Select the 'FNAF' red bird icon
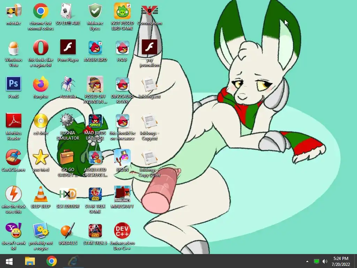357x268 pixels. (122, 47)
